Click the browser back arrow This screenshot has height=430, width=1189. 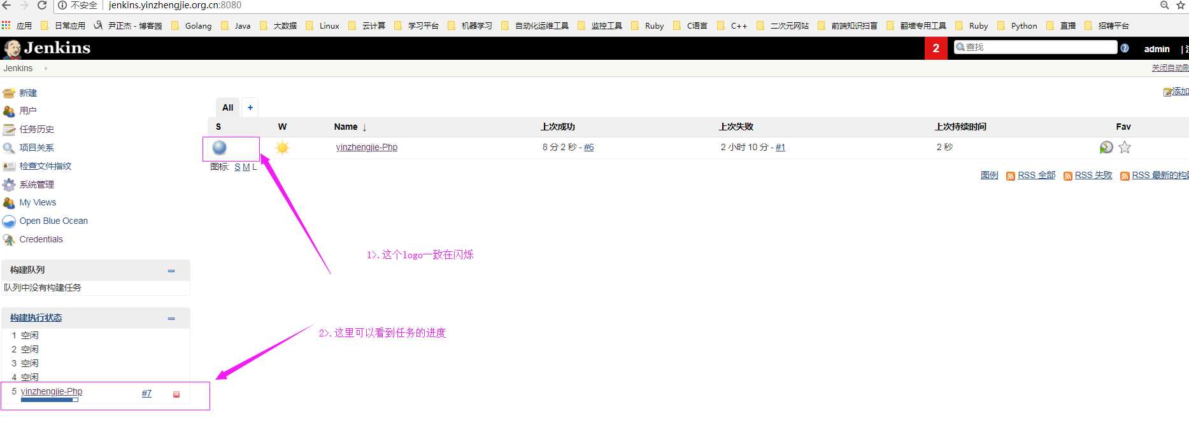pyautogui.click(x=6, y=5)
